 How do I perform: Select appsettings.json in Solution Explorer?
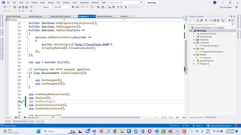pos(207,61)
